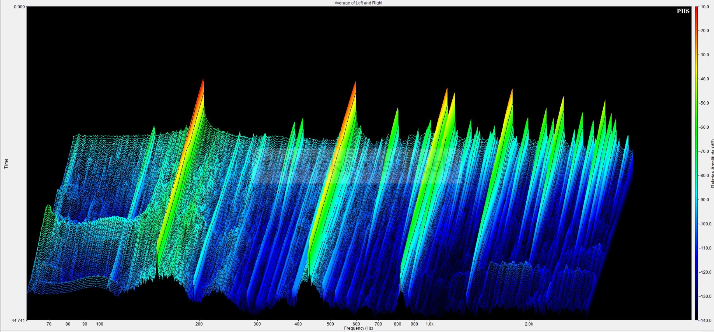Click the 100 Hz tick label
The image size is (714, 332).
pos(100,324)
